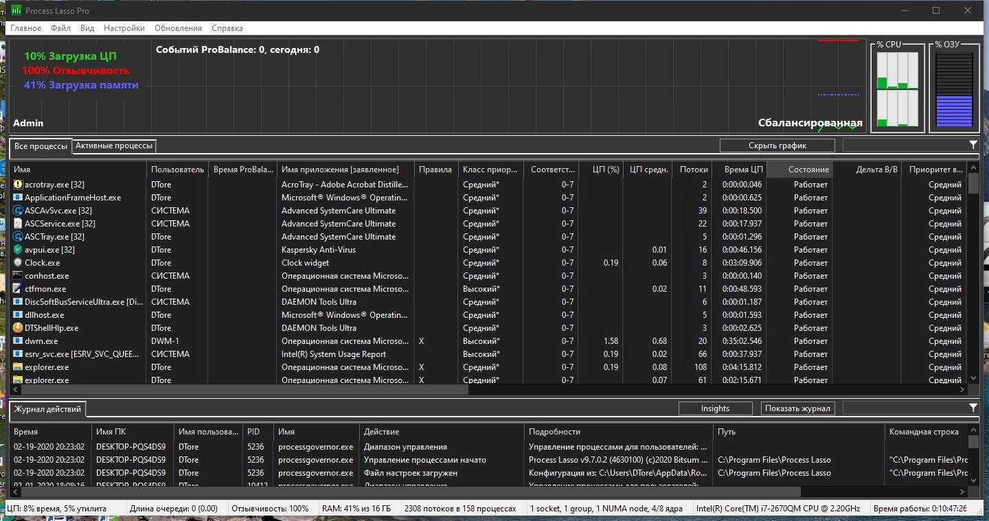989x521 pixels.
Task: Click the ASCAvSvc.exe process icon
Action: 18,211
